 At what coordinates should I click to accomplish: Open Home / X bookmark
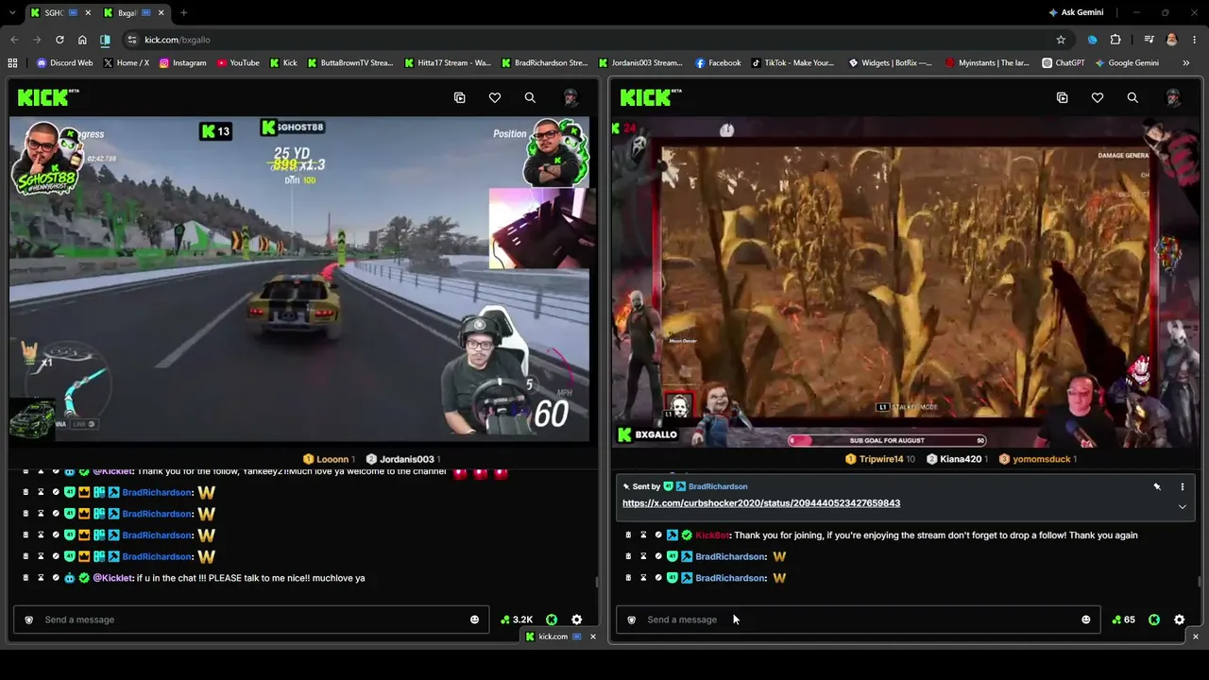126,63
